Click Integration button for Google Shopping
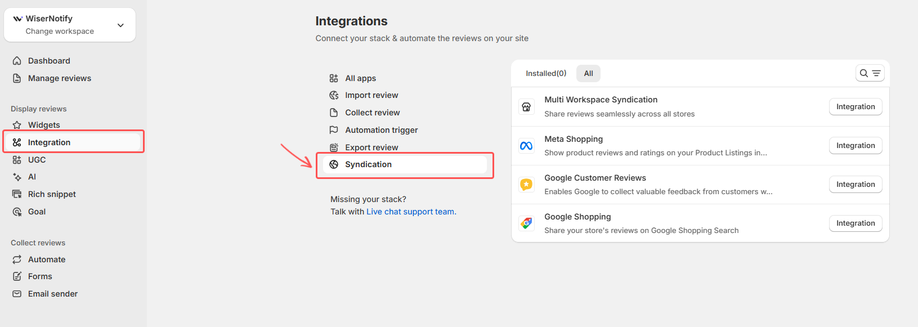Image resolution: width=918 pixels, height=327 pixels. pos(855,223)
